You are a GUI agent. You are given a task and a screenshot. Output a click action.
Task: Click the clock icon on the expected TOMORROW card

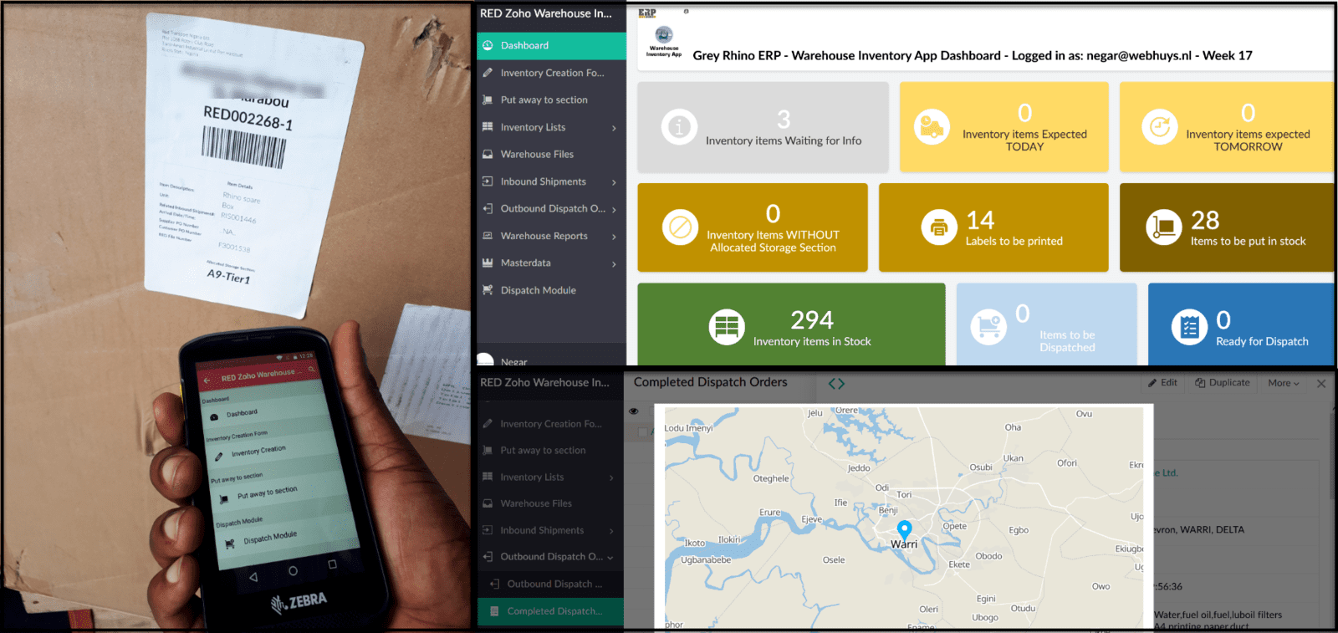[x=1159, y=127]
